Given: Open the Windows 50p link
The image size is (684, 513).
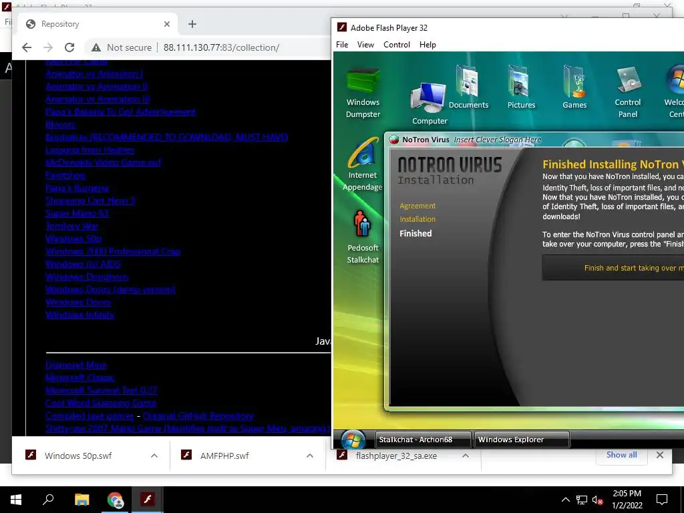Looking at the screenshot, I should [73, 238].
